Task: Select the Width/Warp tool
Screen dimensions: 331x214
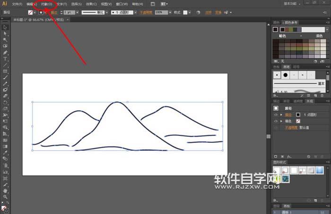Action: [5, 115]
